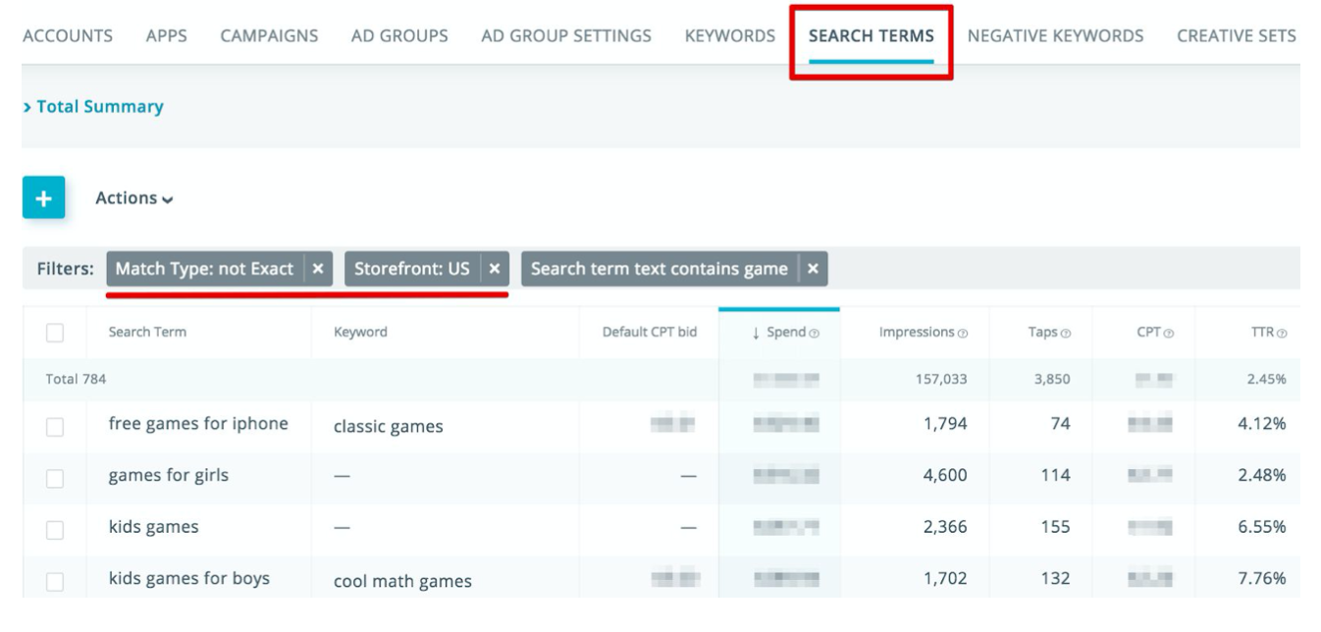
Task: Click the blue plus add button
Action: click(x=43, y=198)
